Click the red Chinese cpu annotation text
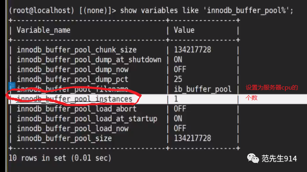 pyautogui.click(x=272, y=92)
